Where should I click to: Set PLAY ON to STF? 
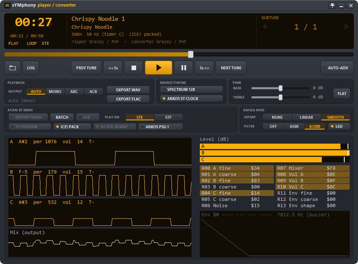[168, 117]
